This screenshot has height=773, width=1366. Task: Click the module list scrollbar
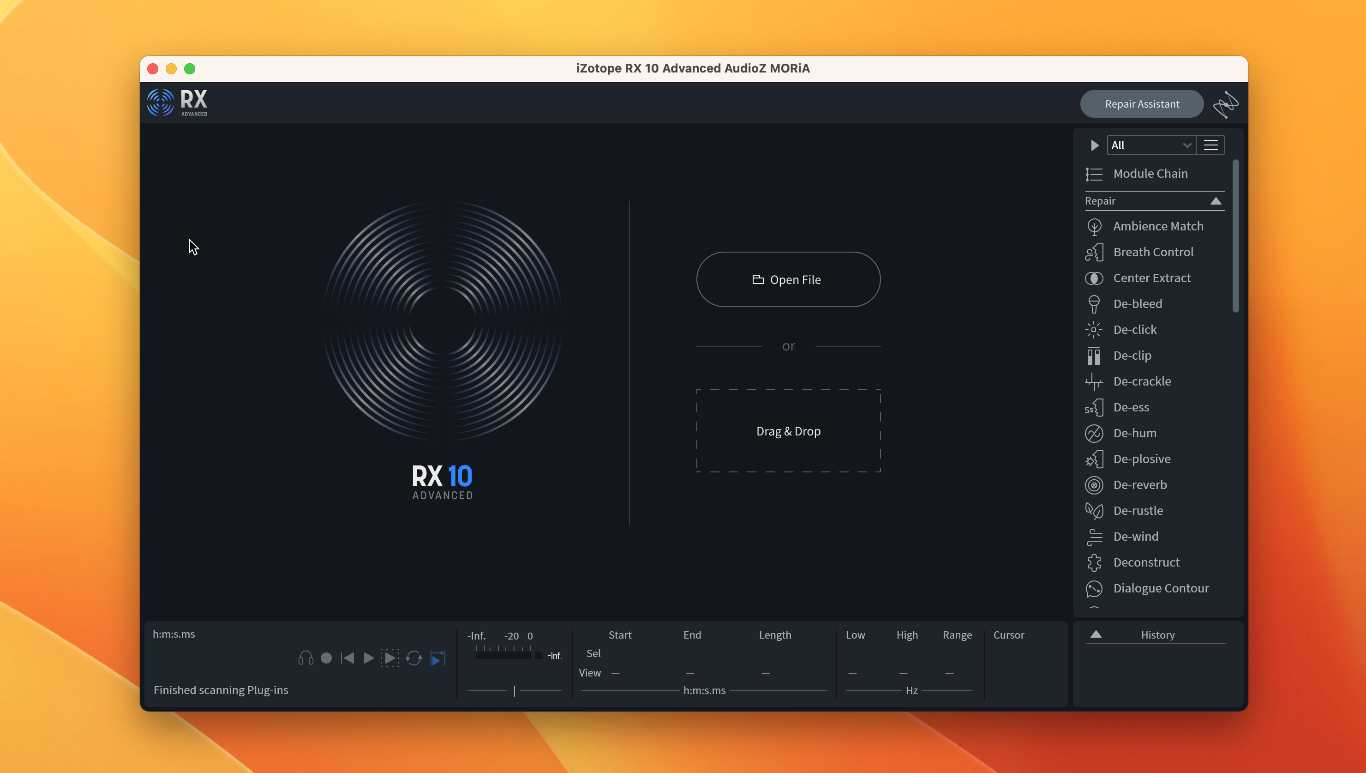coord(1235,236)
